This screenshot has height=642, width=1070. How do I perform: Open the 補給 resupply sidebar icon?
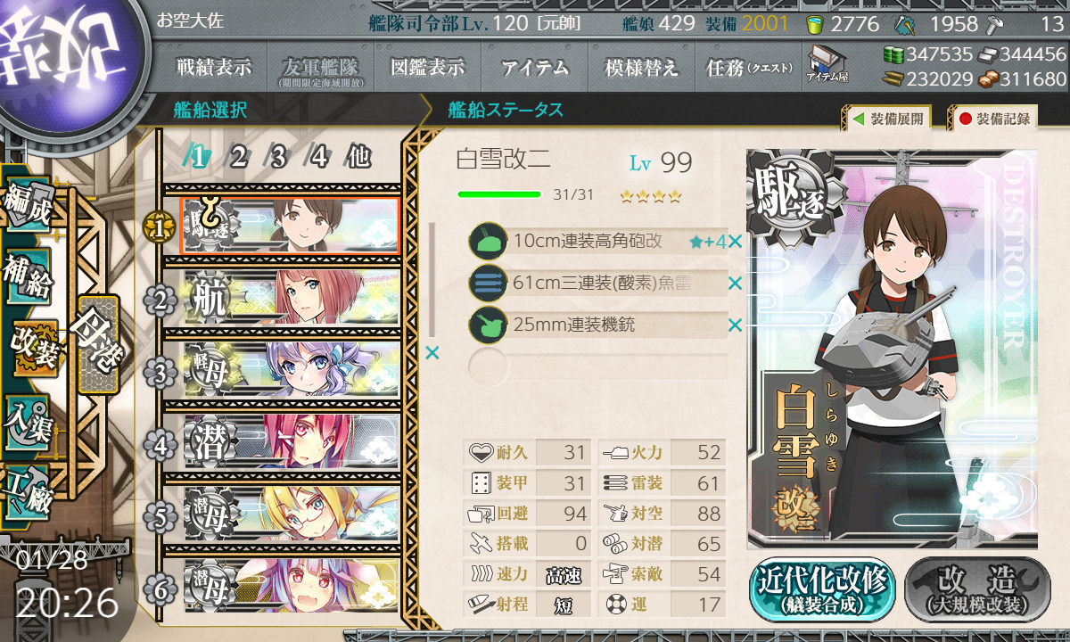[28, 276]
